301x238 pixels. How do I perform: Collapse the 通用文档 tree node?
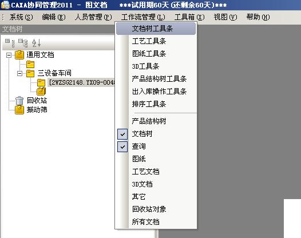coord(9,55)
